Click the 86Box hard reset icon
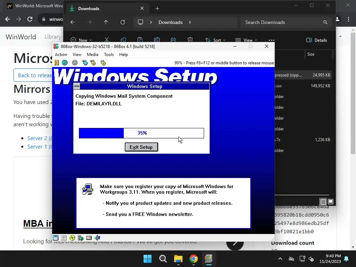 [65, 63]
